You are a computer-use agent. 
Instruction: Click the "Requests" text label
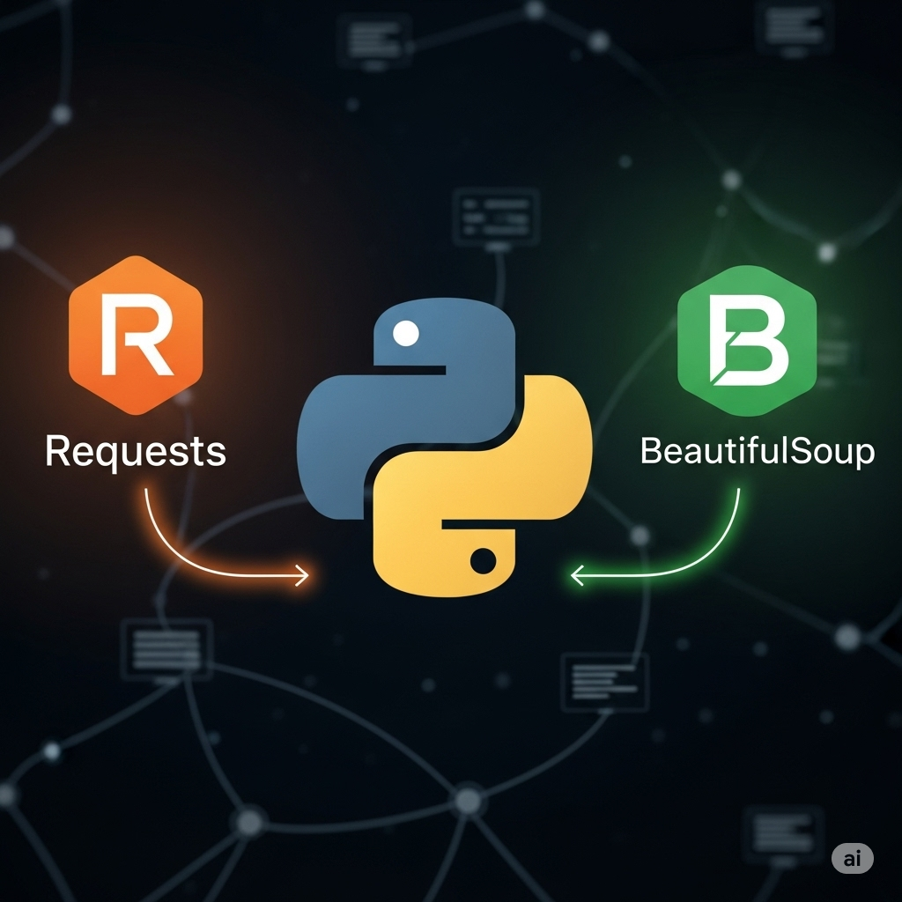136,452
